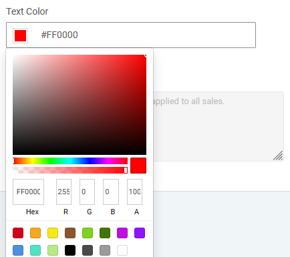The image size is (290, 257).
Task: Click the G channel input field
Action: (x=87, y=192)
